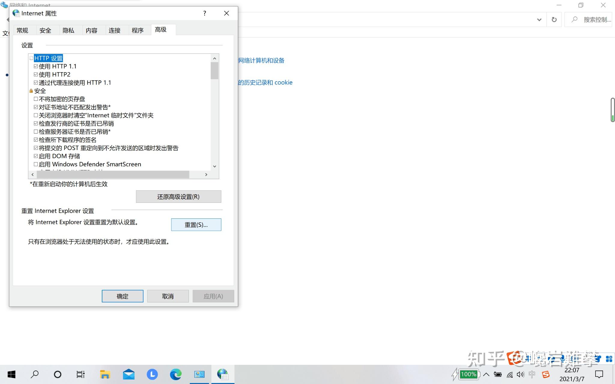This screenshot has height=384, width=615.
Task: Launch Microsoft Edge from taskbar
Action: (176, 374)
